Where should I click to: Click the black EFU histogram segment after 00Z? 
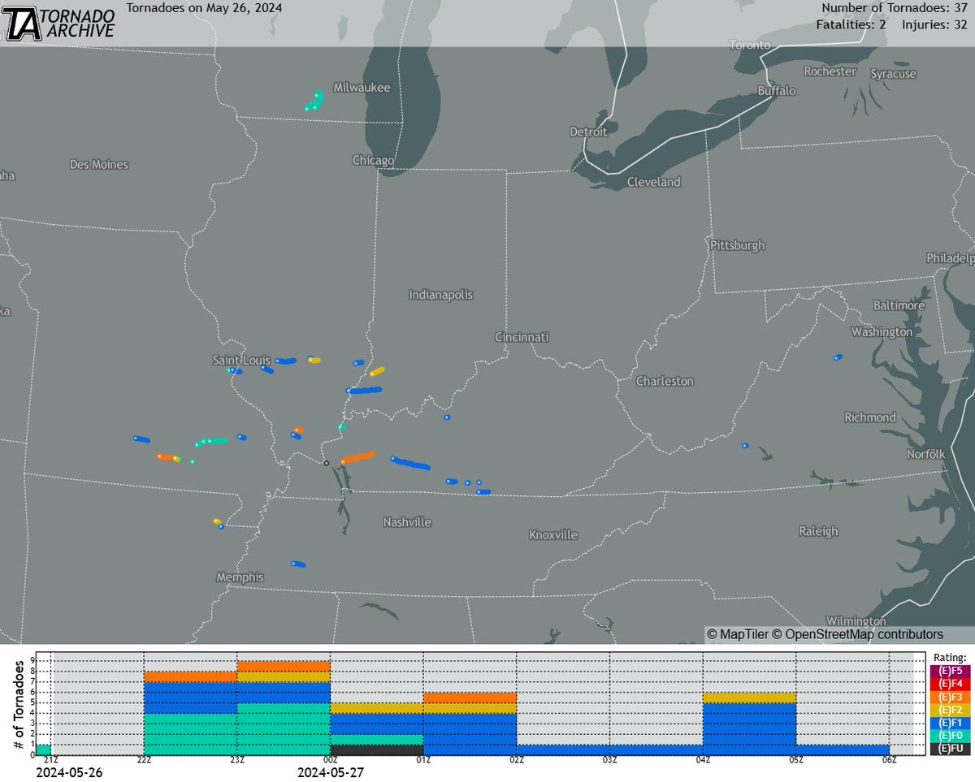[x=377, y=750]
